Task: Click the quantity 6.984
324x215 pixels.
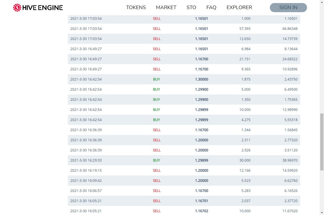Action: (x=246, y=49)
